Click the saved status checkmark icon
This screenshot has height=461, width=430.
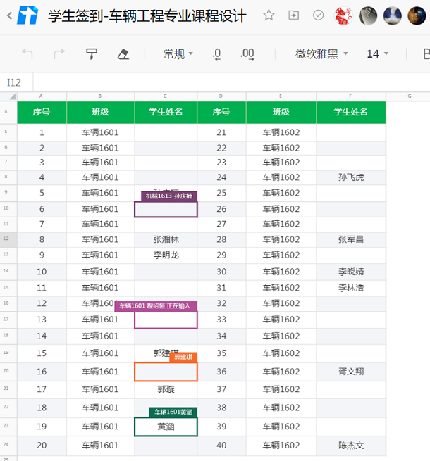point(319,15)
